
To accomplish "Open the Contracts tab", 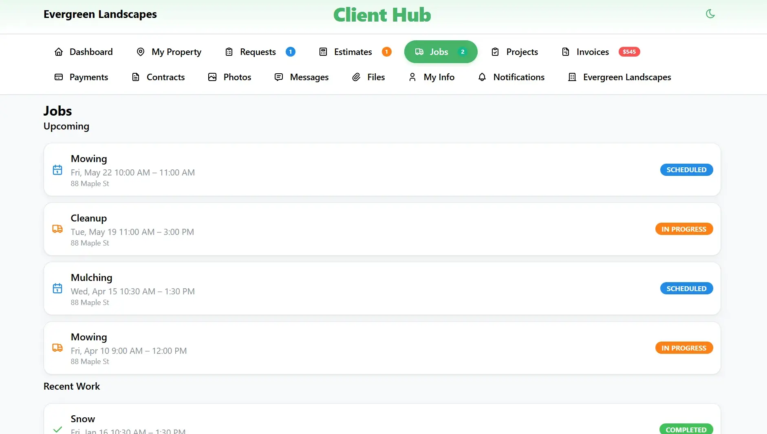I will (x=158, y=77).
